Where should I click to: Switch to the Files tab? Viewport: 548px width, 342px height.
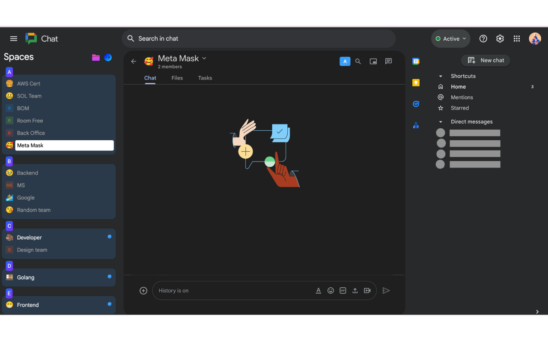[x=177, y=78]
